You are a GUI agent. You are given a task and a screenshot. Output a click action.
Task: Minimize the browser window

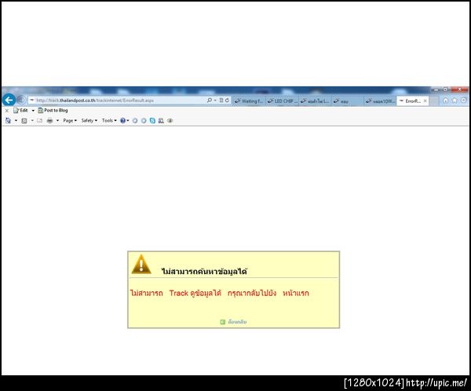[436, 90]
